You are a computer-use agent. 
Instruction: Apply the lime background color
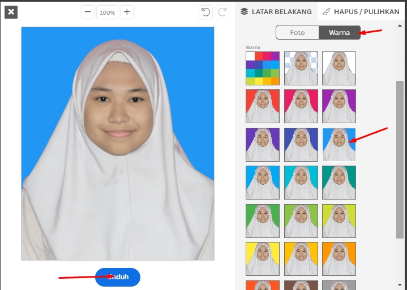point(339,221)
